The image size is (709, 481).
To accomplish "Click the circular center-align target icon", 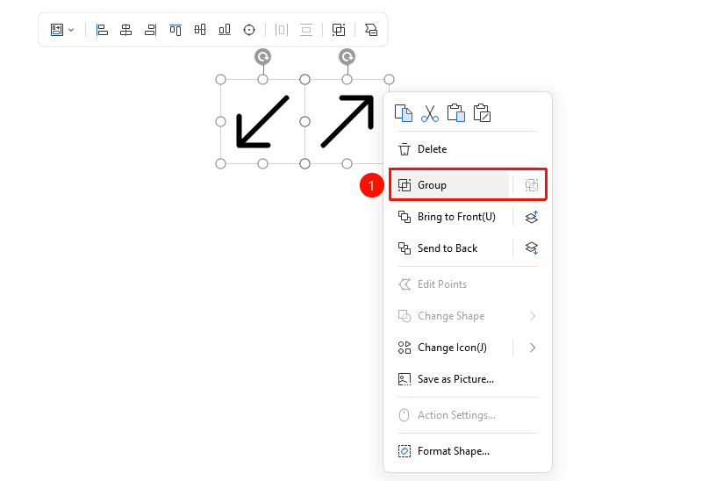I will pos(249,30).
